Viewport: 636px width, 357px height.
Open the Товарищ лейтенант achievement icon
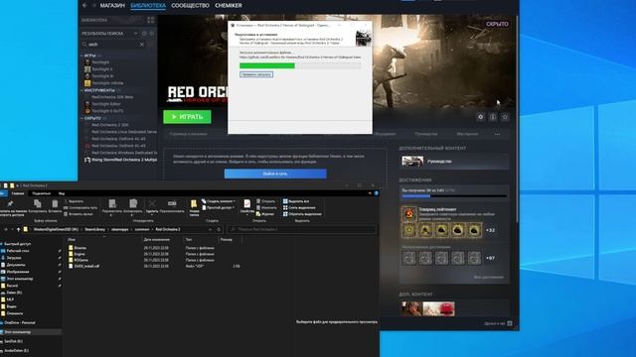click(408, 213)
